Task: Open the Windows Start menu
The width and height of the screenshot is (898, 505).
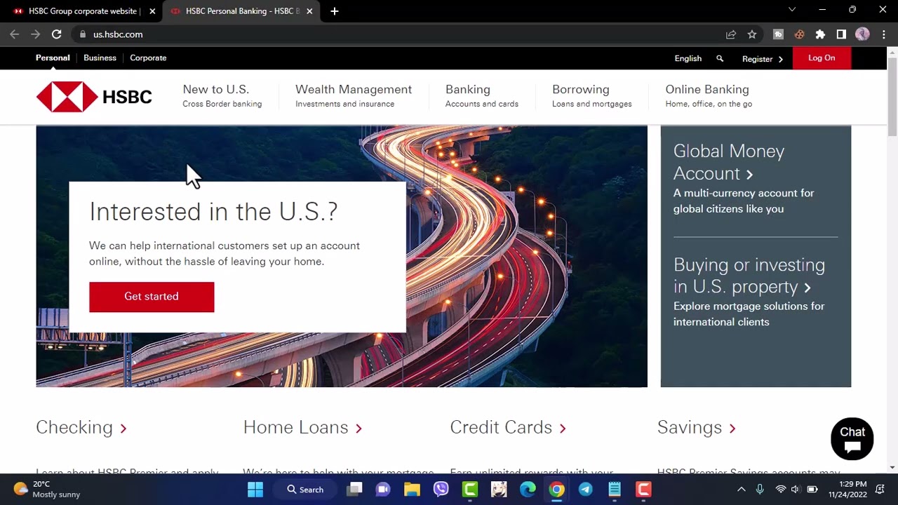Action: coord(255,490)
